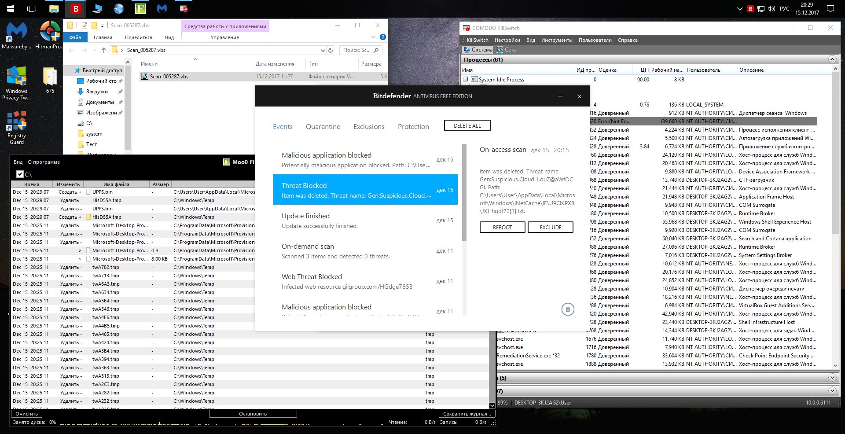This screenshot has height=434, width=845.
Task: Click the Explorer up-arrow navigation button
Action: click(x=104, y=50)
